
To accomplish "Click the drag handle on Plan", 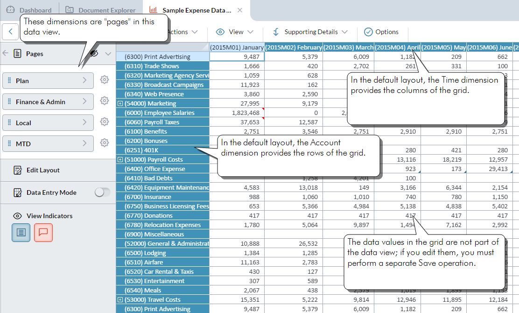I will pos(9,80).
